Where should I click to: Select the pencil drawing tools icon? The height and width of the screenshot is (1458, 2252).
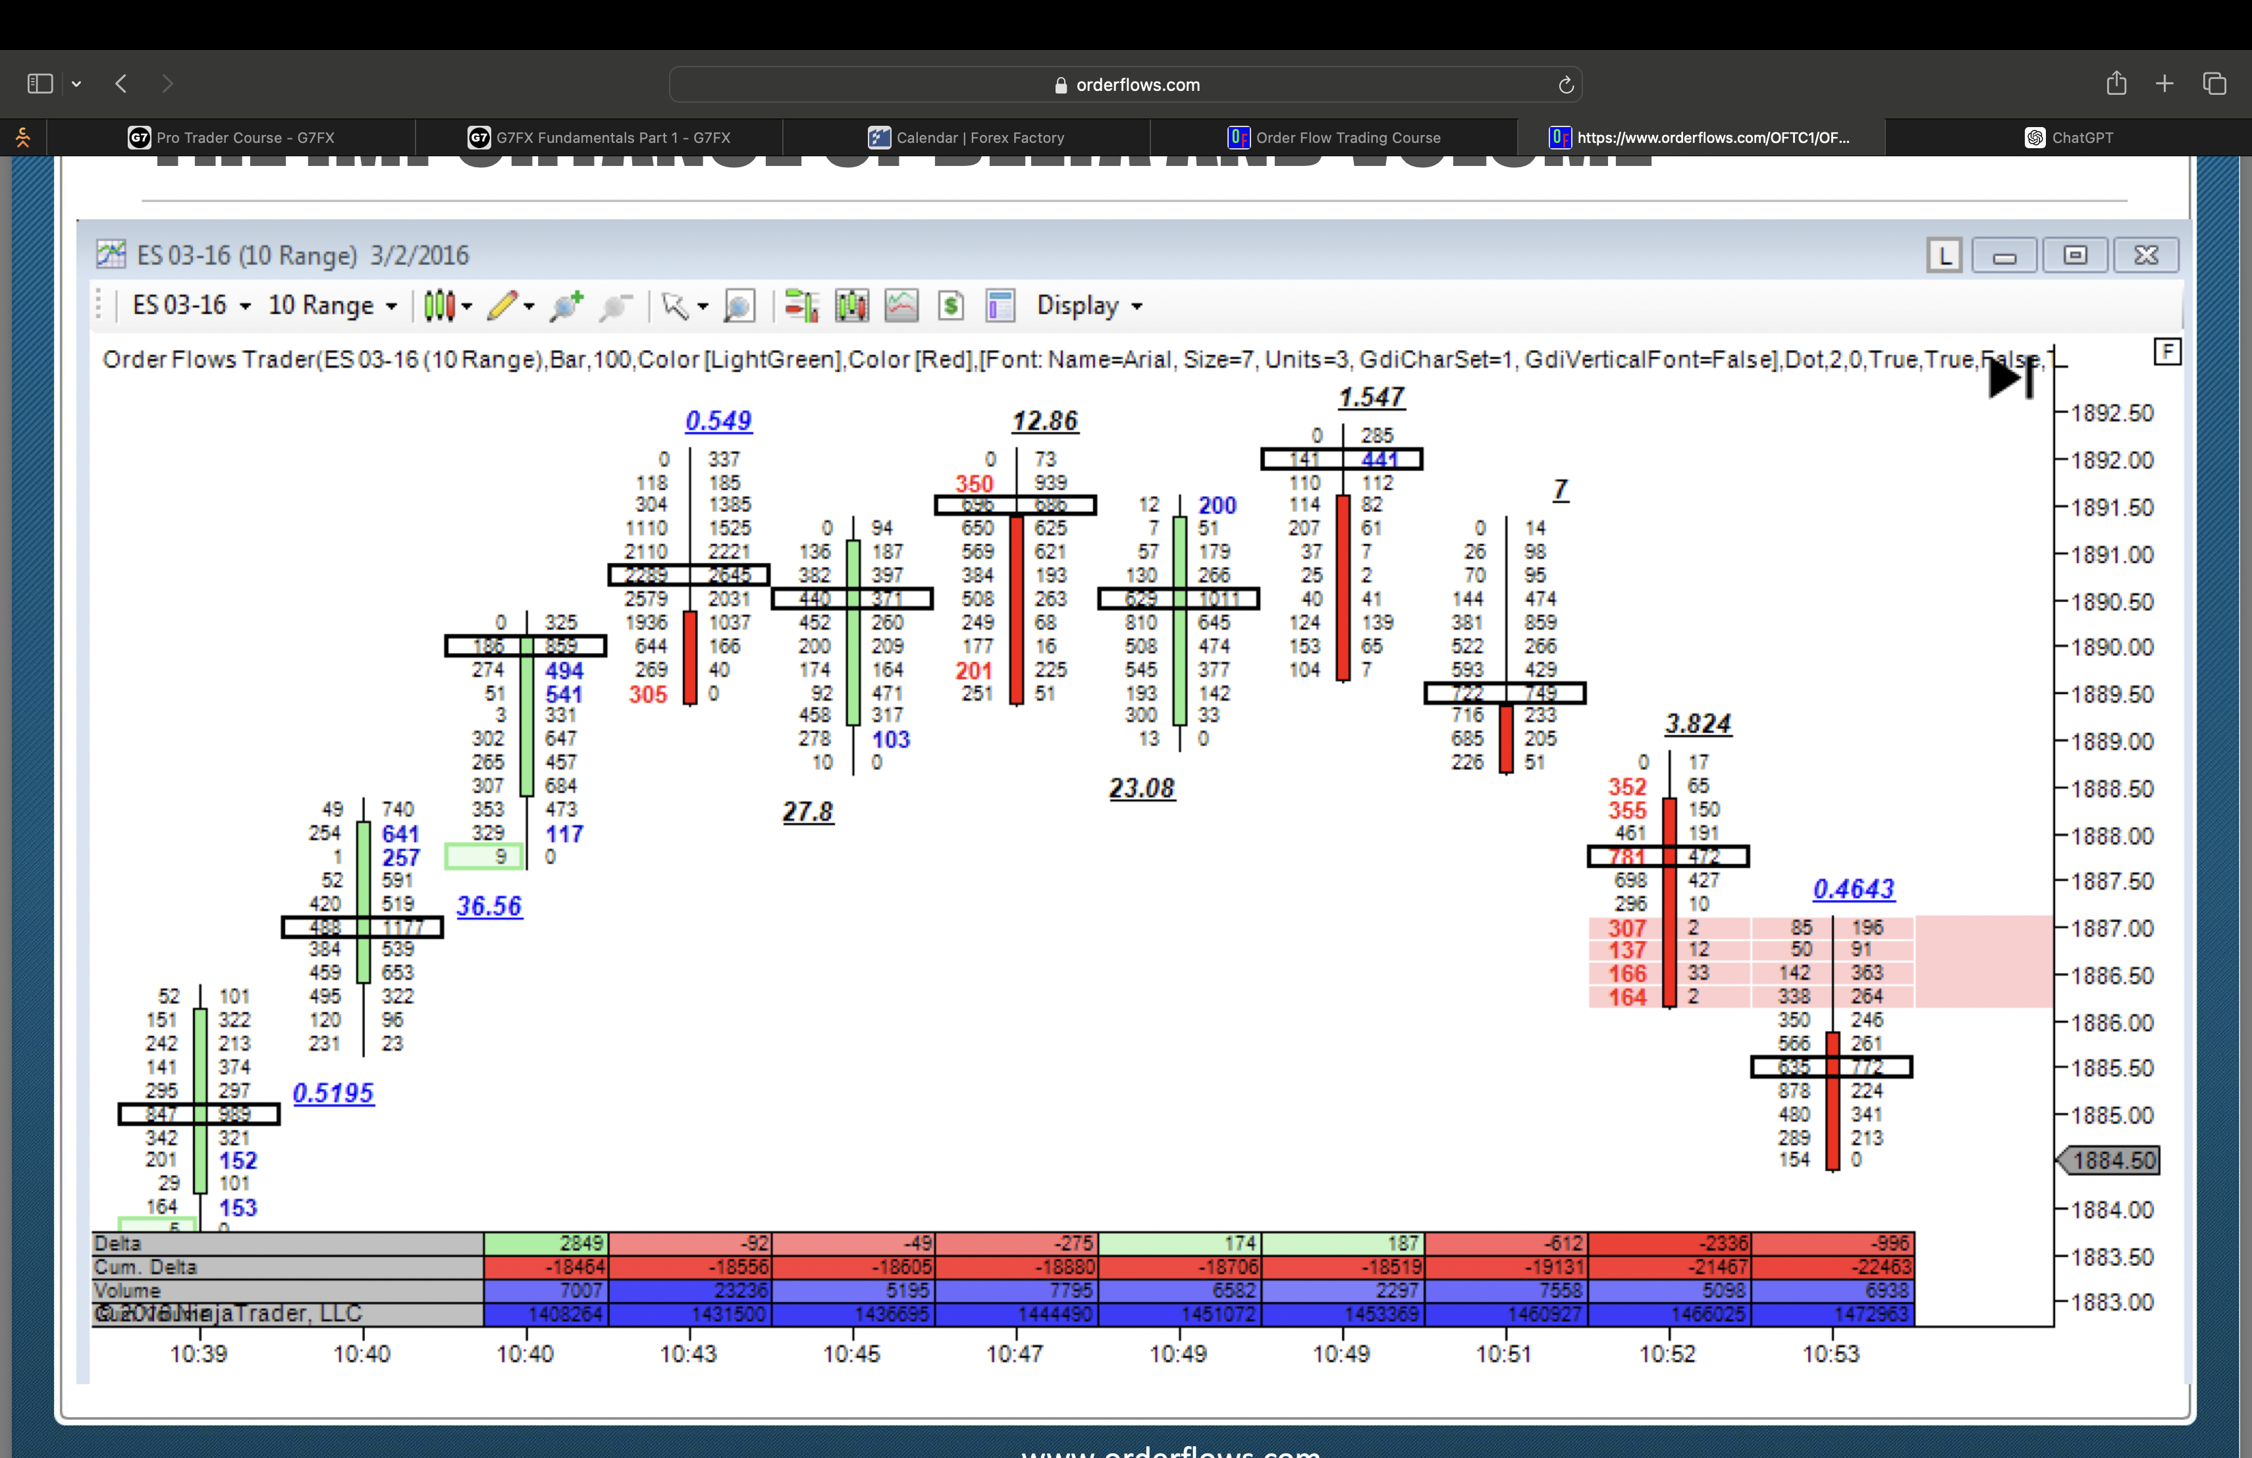(502, 306)
